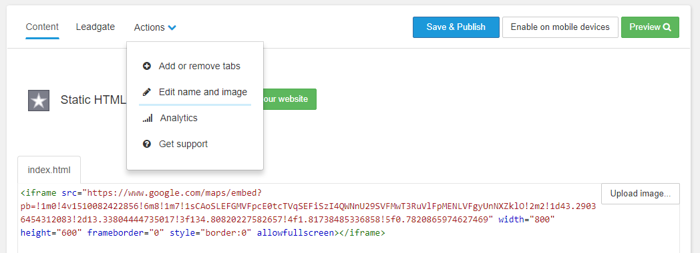Switch to the Content tab
This screenshot has height=253, width=700.
(42, 27)
